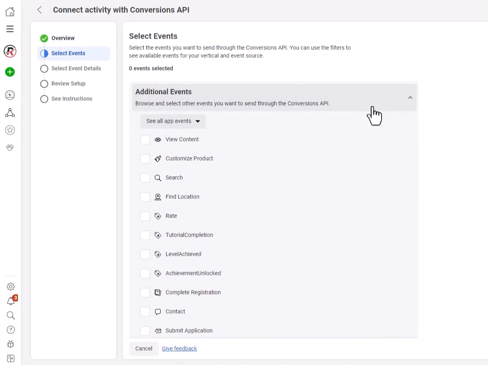Go to the Overview step
This screenshot has width=488, height=365.
(x=63, y=38)
